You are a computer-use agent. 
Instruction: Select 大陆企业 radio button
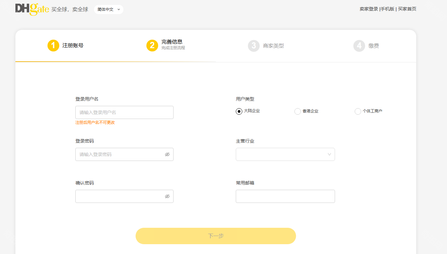coord(239,111)
